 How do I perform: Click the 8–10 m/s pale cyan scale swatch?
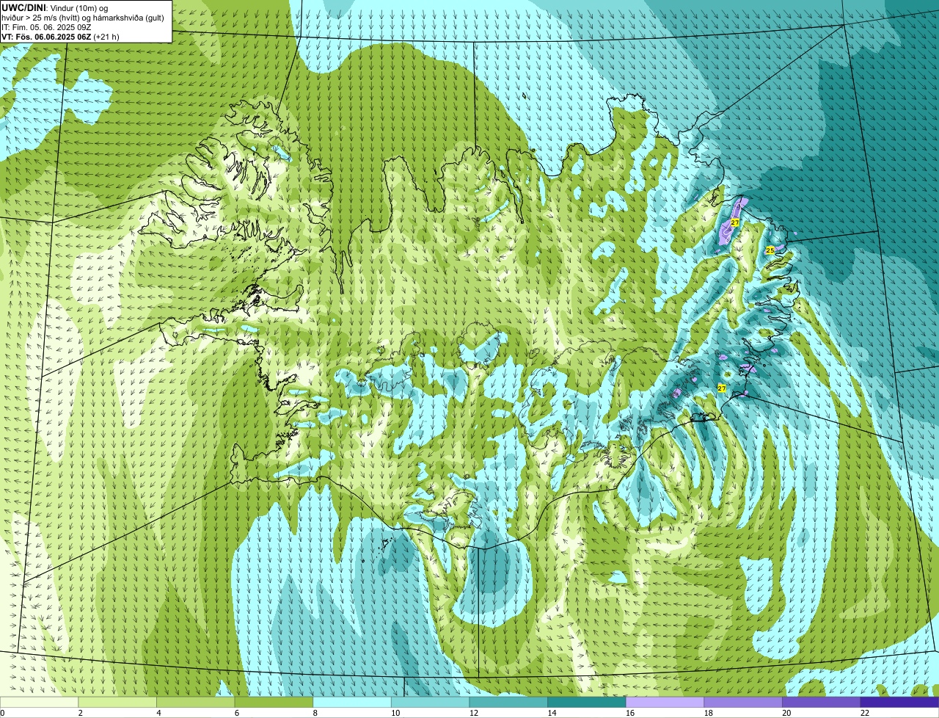pyautogui.click(x=352, y=703)
